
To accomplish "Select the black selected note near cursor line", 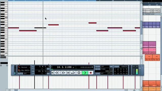I will 40,28.
